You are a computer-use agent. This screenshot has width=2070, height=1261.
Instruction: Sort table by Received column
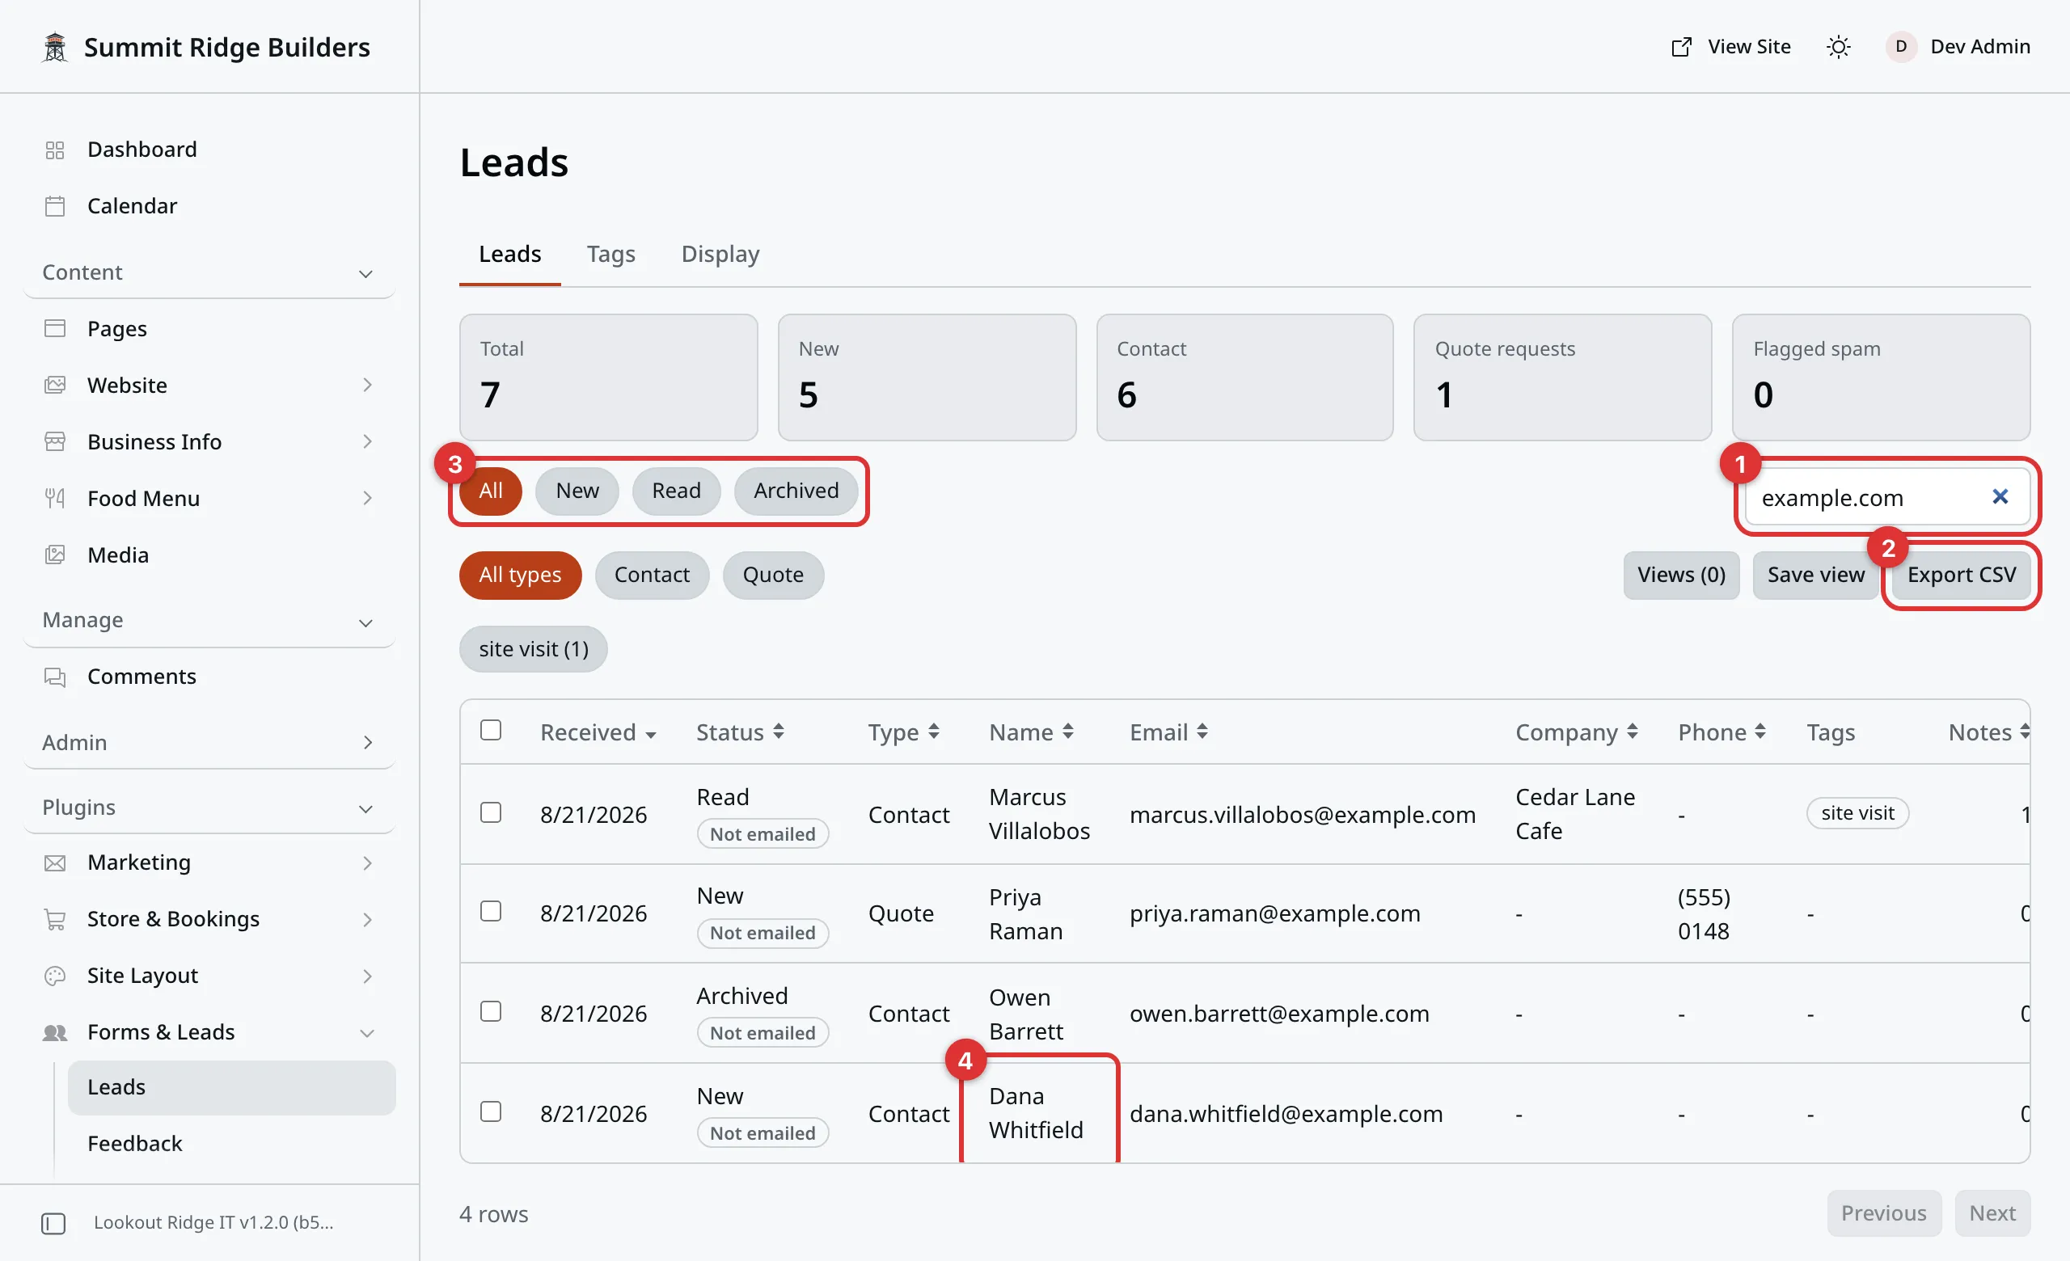point(598,733)
